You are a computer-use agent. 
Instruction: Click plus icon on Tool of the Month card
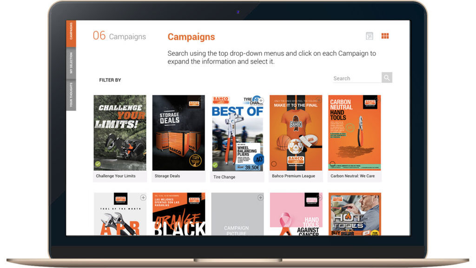pos(143,198)
